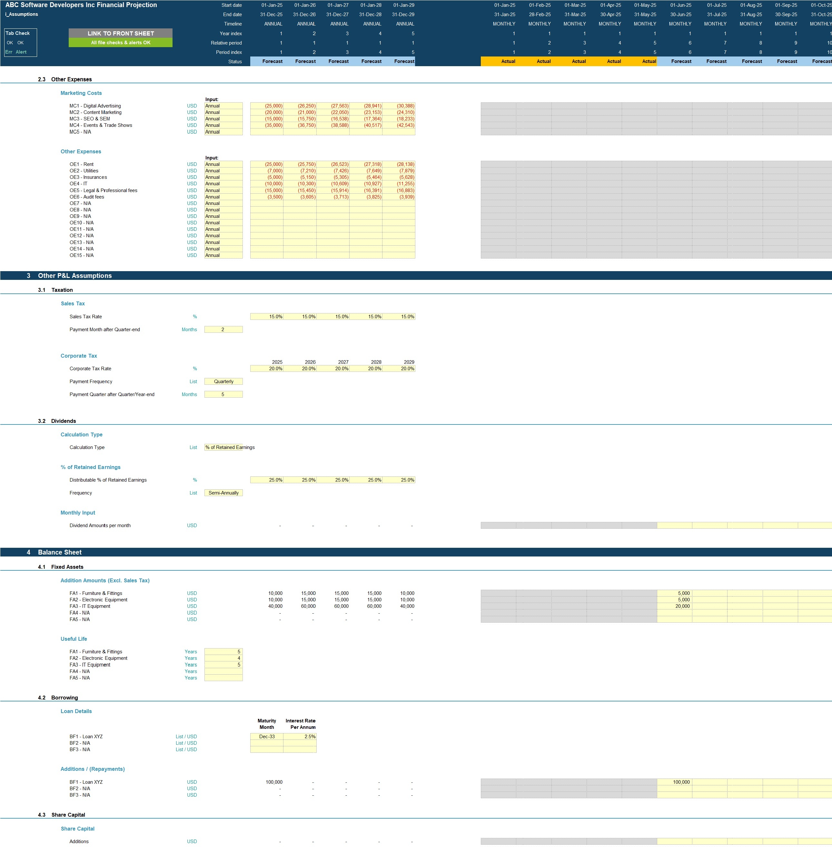Open the Payment Frequency Quarterly dropdown

223,381
